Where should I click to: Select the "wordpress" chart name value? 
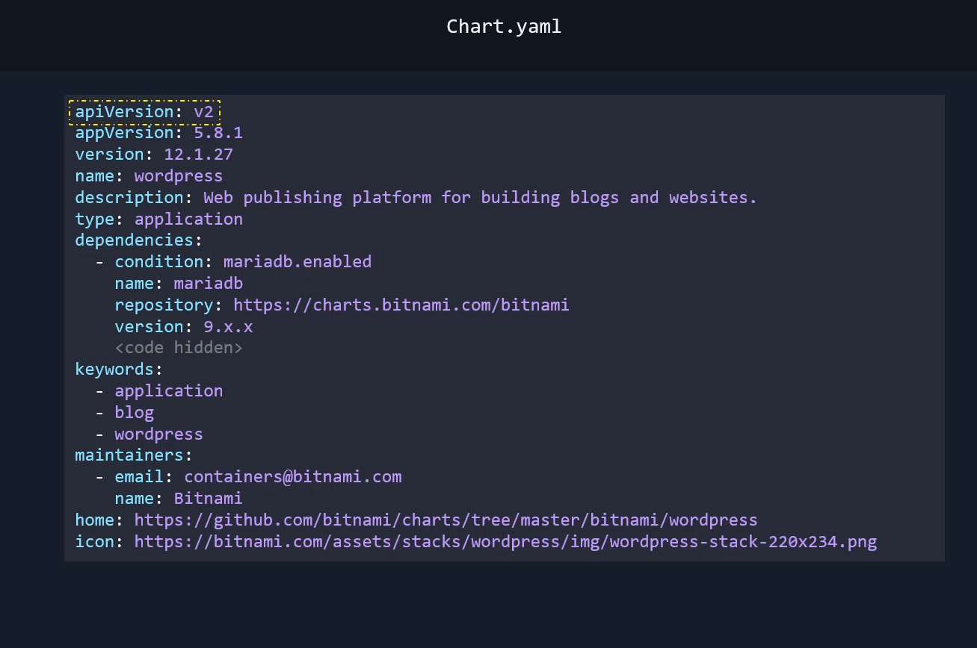[x=179, y=176]
